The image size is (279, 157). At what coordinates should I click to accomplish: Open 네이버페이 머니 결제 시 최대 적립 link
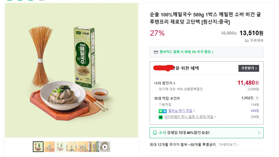[x=190, y=117]
